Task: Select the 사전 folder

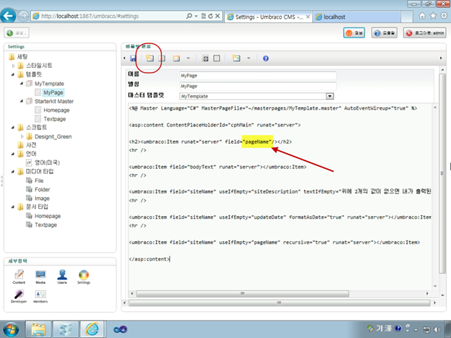Action: click(31, 145)
